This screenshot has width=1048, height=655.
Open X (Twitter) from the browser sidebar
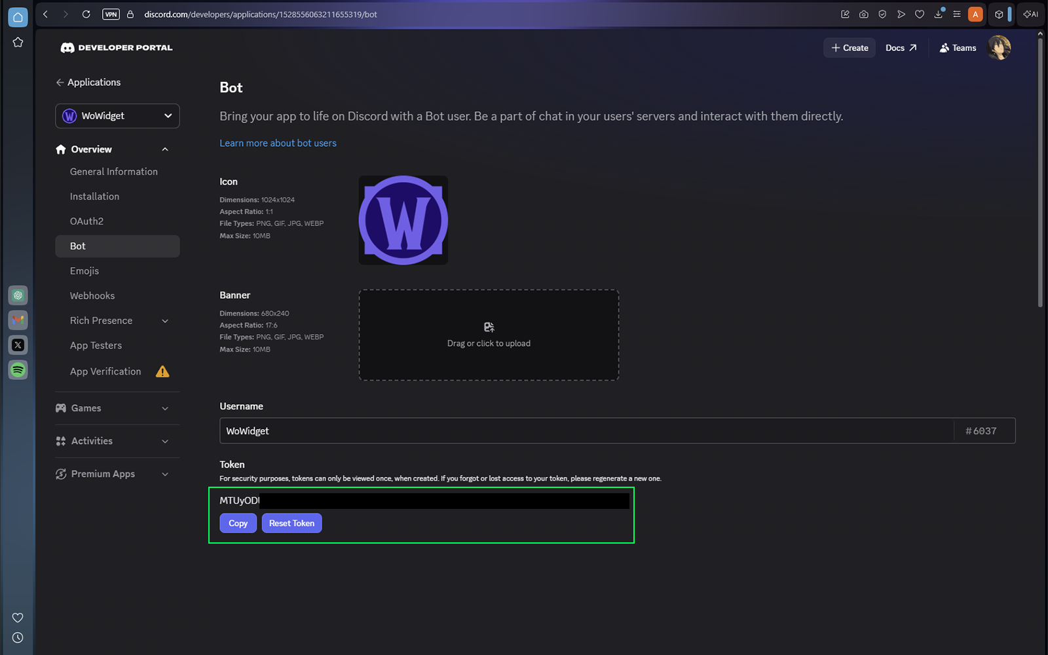(18, 345)
